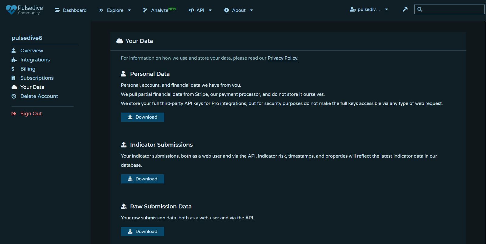Open the hammer tools icon
The width and height of the screenshot is (486, 244).
click(x=405, y=9)
